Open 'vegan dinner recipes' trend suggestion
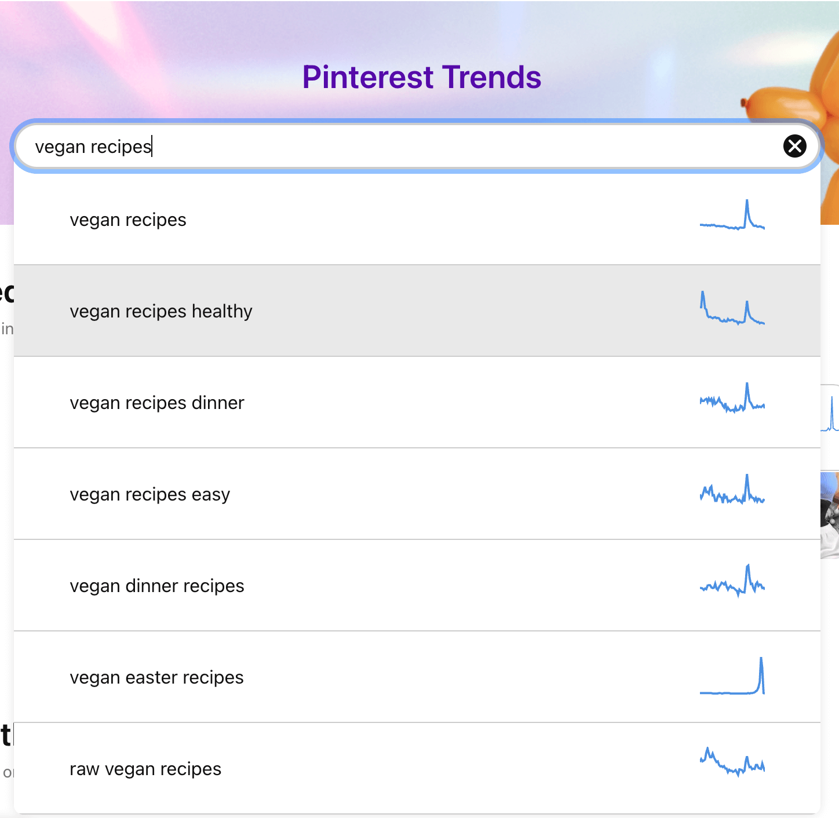839x818 pixels. (x=157, y=586)
